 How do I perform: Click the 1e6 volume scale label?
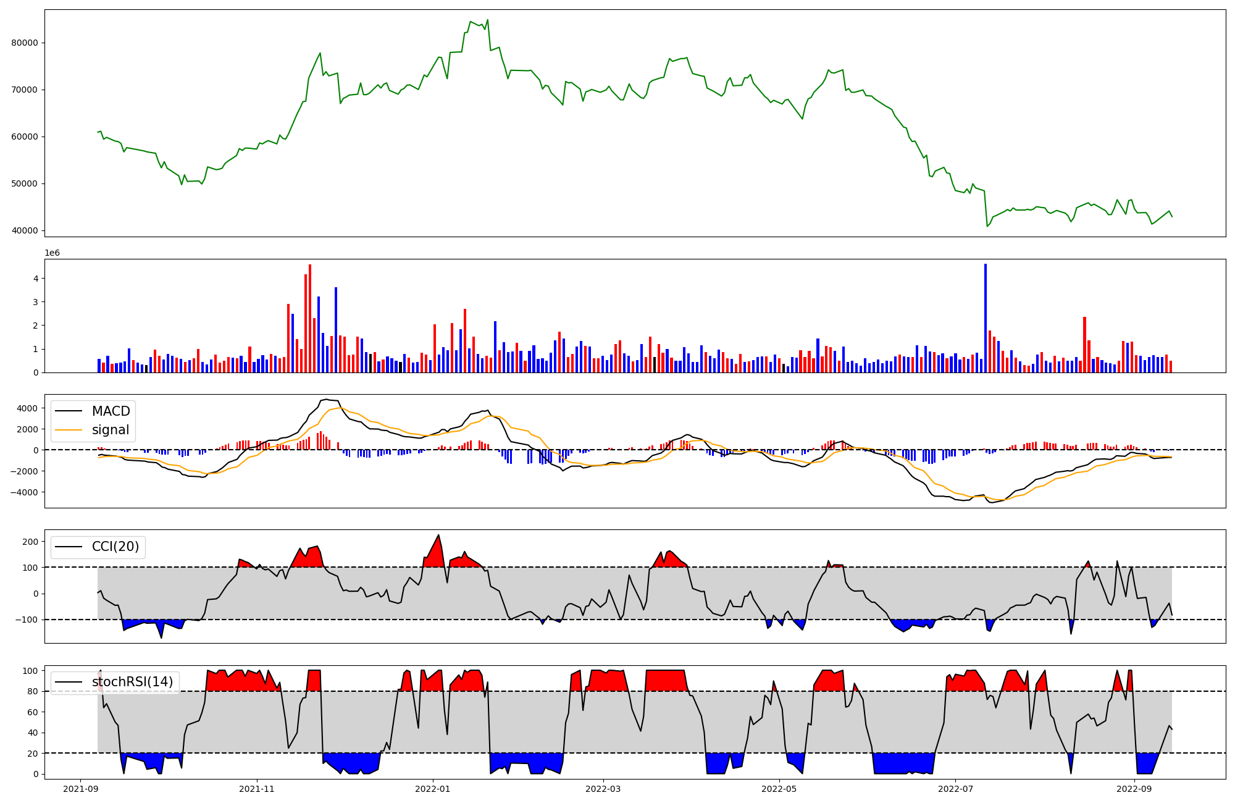pos(52,253)
